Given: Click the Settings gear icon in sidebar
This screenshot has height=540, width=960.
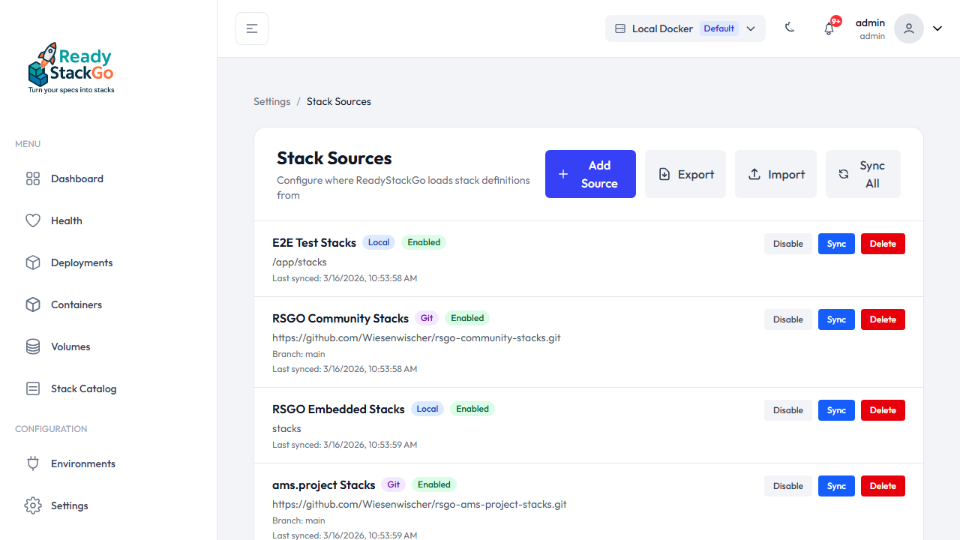Looking at the screenshot, I should coord(33,505).
